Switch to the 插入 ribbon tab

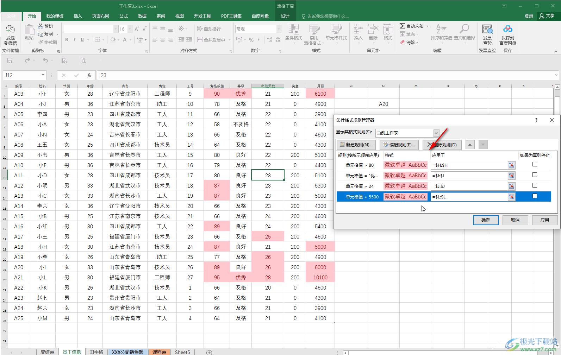coord(77,16)
